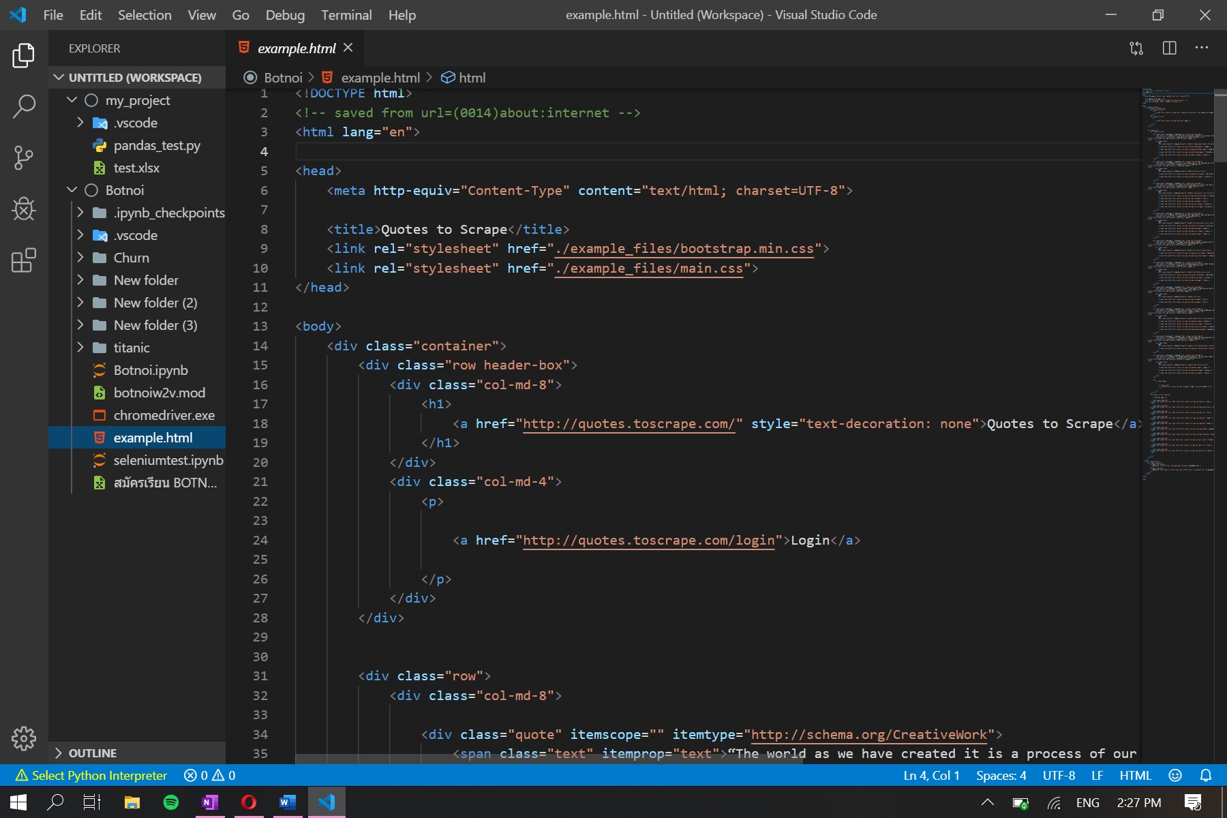Open the Terminal menu
The height and width of the screenshot is (818, 1227).
pos(346,15)
